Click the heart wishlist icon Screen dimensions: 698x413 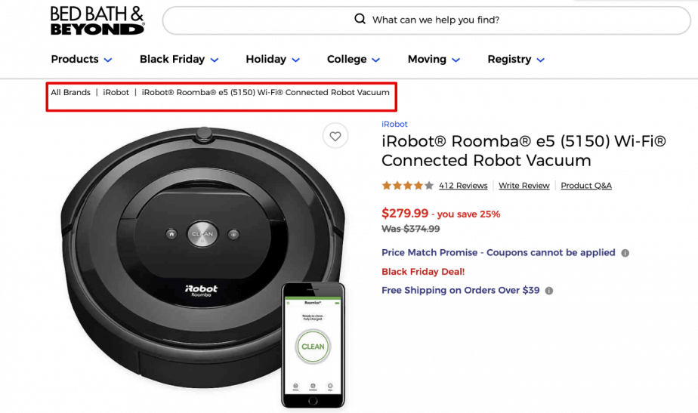click(x=335, y=136)
